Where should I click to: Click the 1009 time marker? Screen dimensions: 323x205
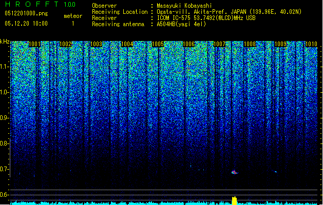pyautogui.click(x=280, y=44)
